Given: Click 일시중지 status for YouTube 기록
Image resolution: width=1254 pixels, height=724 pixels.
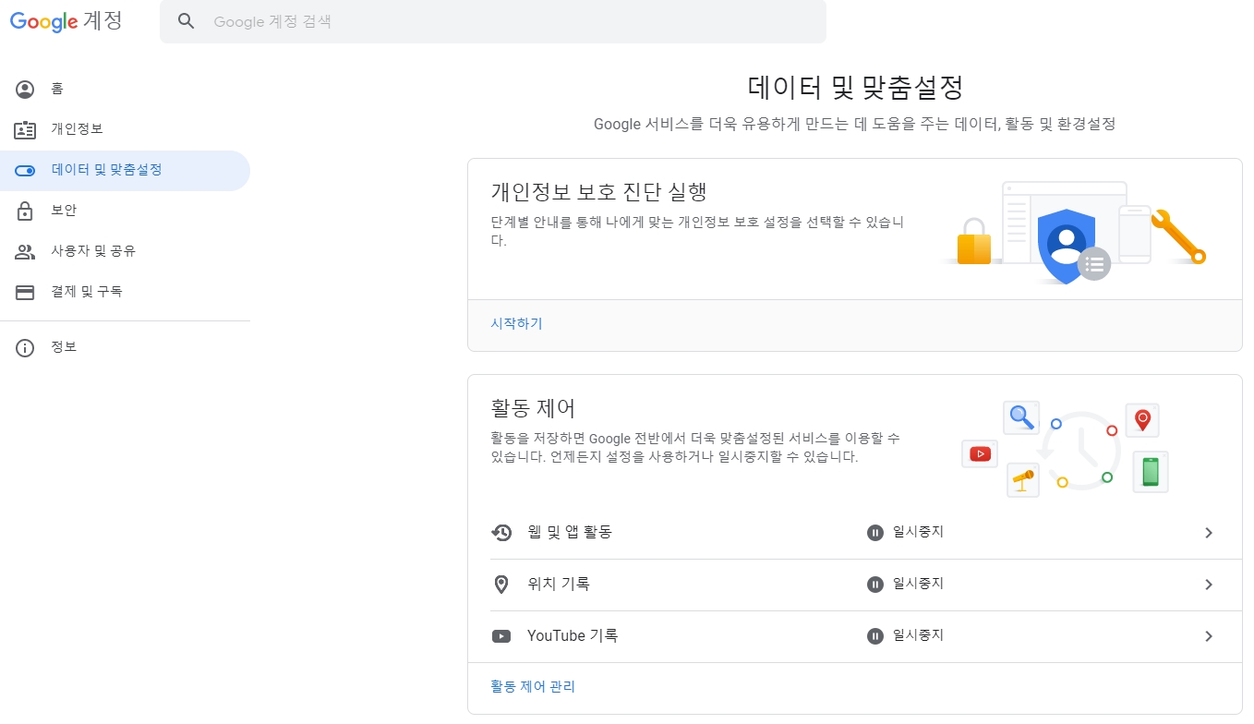Looking at the screenshot, I should [919, 636].
